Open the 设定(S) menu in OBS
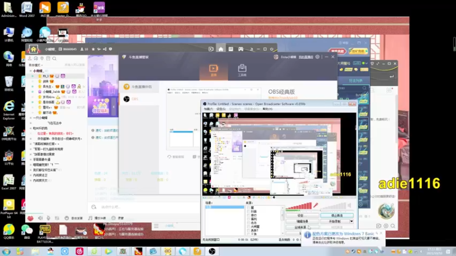The height and width of the screenshot is (256, 456). [221, 109]
